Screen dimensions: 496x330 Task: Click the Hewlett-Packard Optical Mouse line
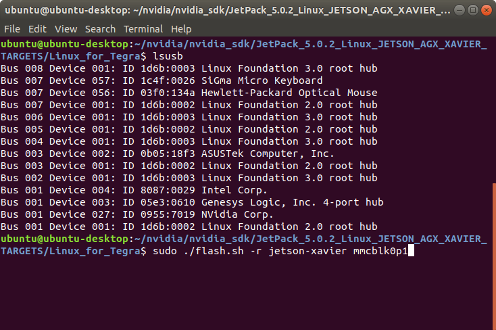click(189, 93)
